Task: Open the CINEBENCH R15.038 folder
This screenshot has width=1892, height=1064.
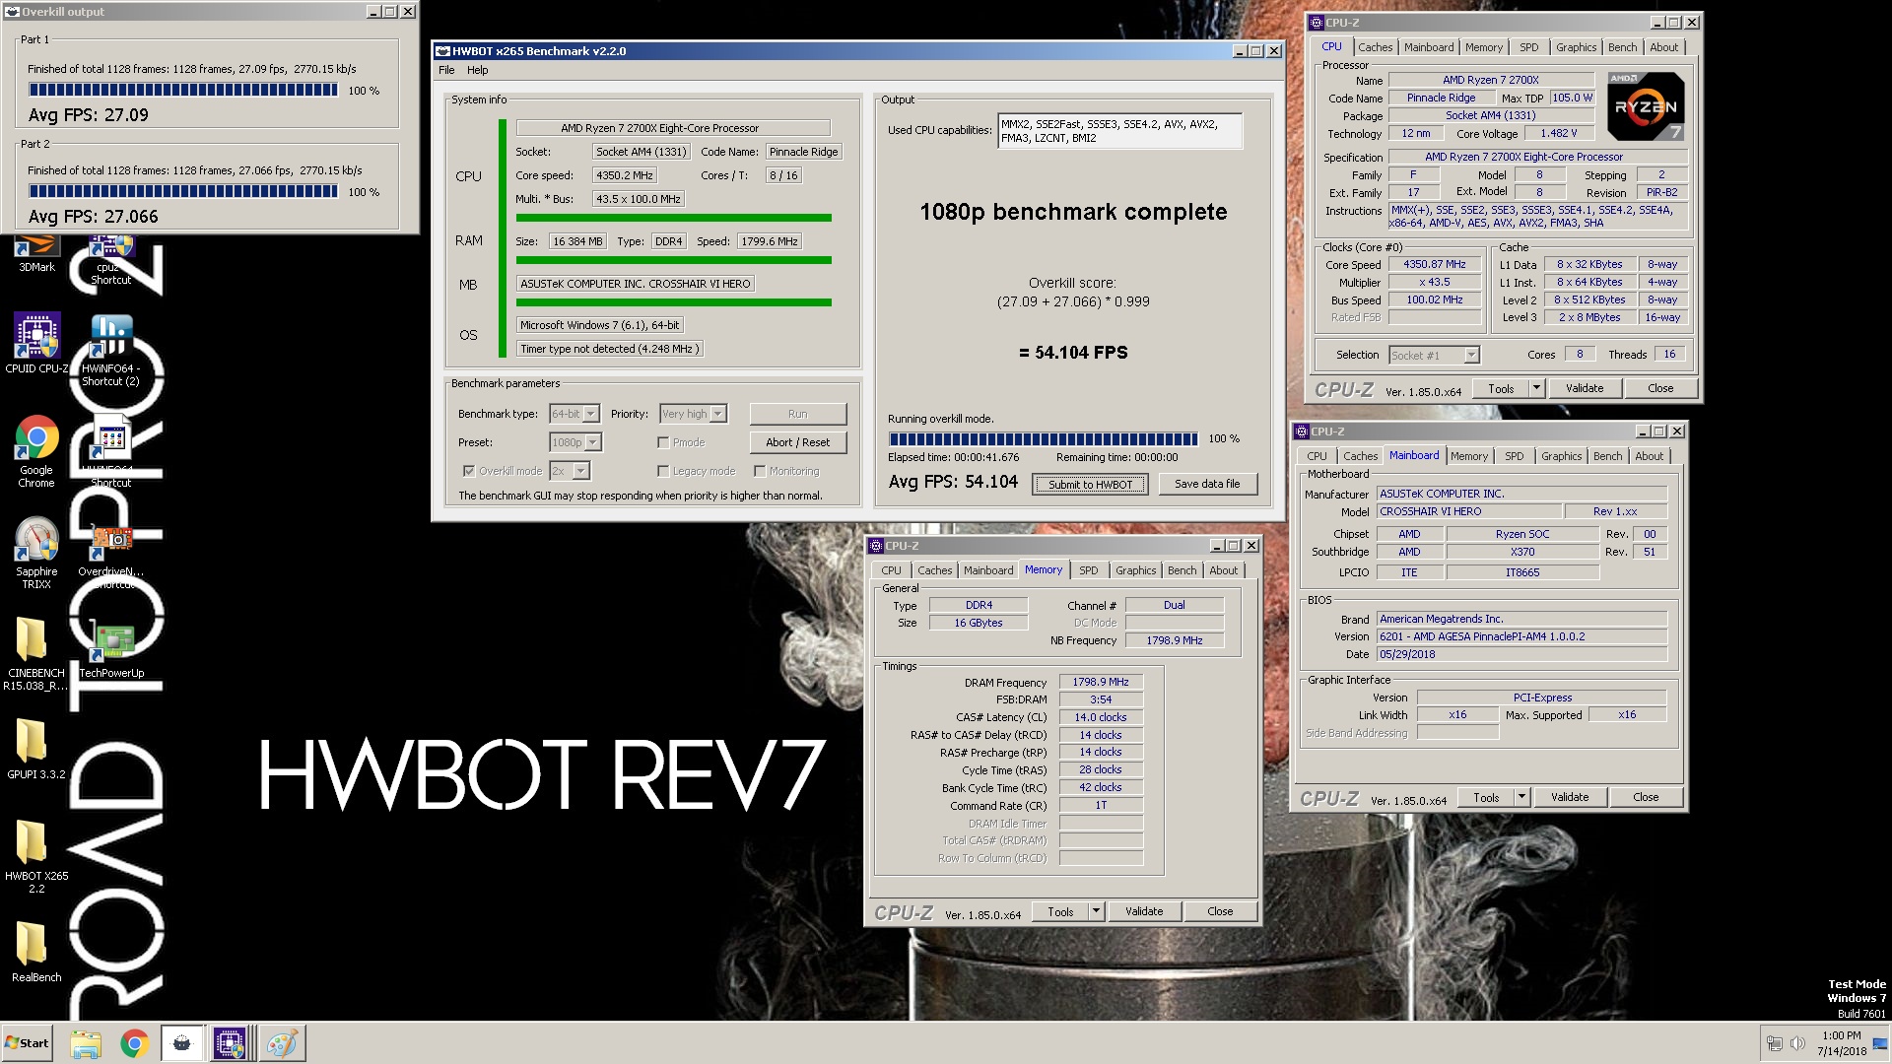Action: [36, 654]
